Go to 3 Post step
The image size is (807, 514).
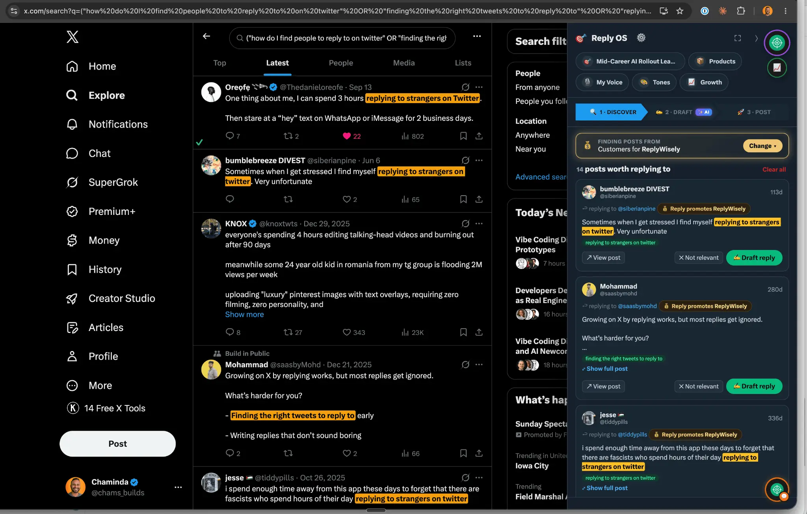[x=754, y=112]
